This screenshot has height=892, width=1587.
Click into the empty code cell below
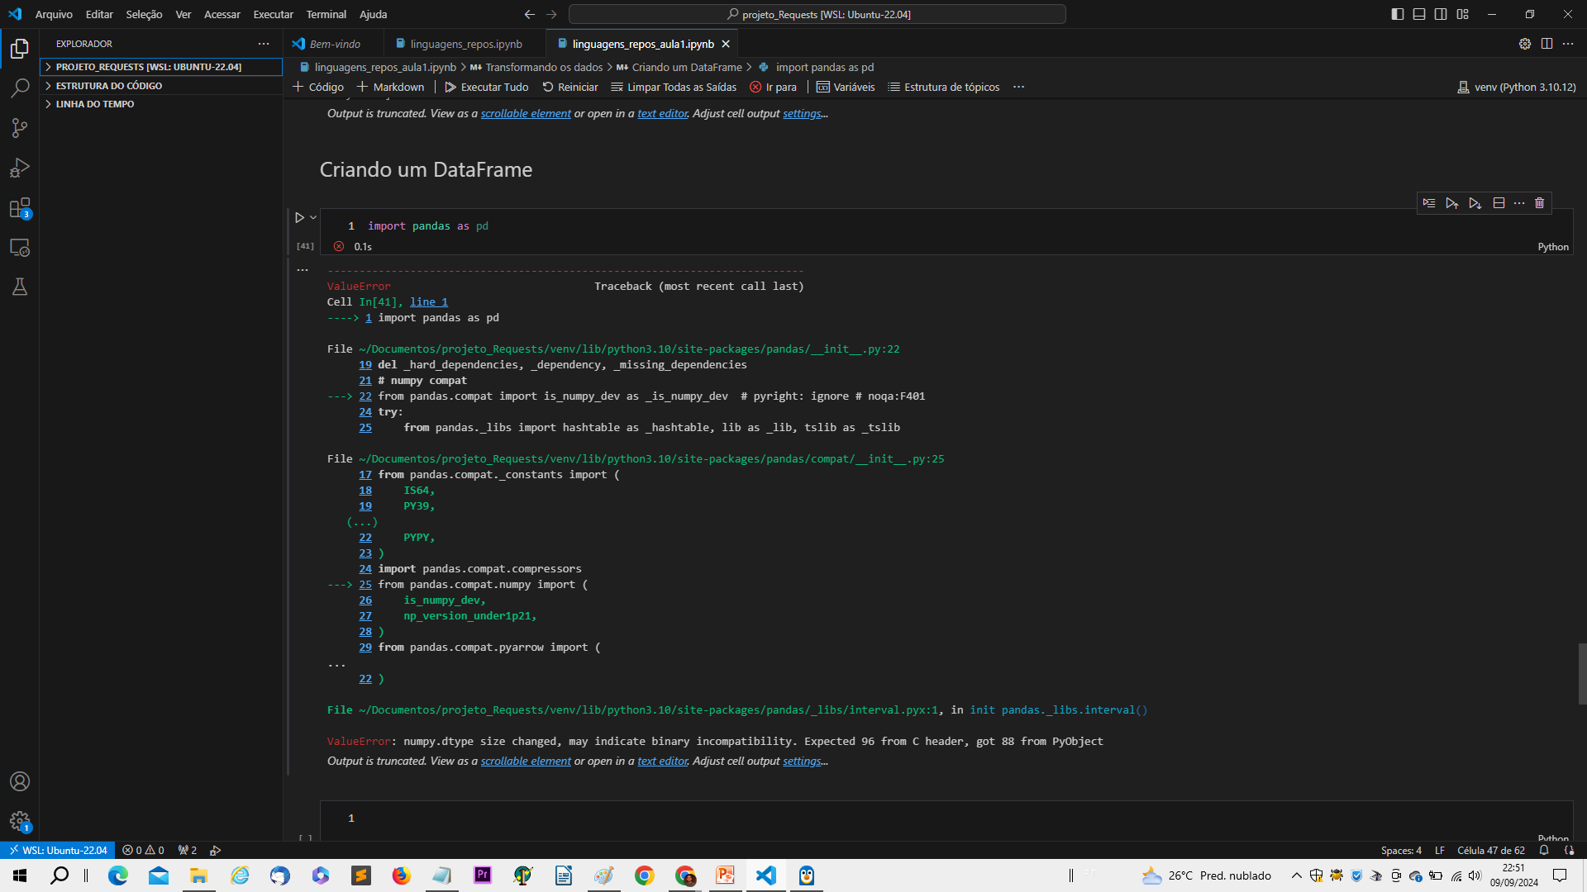pyautogui.click(x=946, y=818)
